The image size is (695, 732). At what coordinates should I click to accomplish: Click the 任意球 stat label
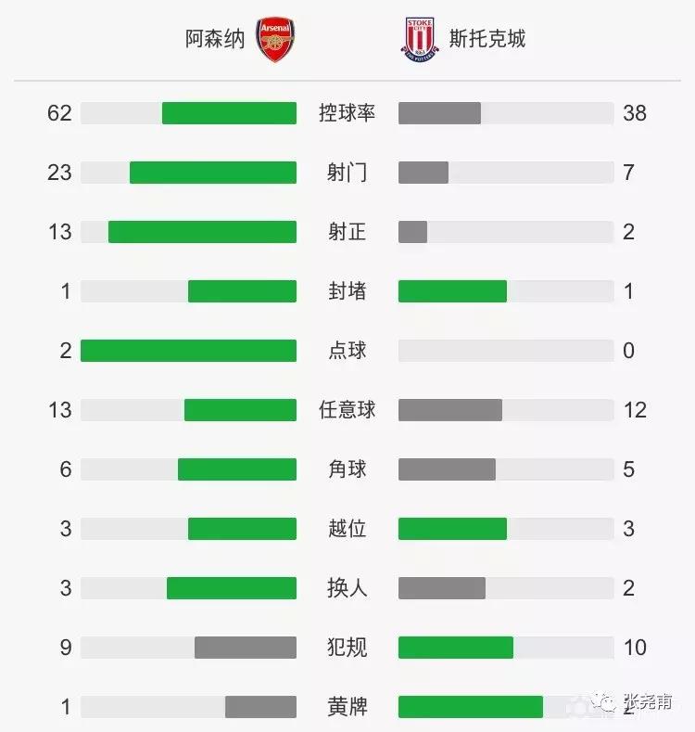[347, 410]
